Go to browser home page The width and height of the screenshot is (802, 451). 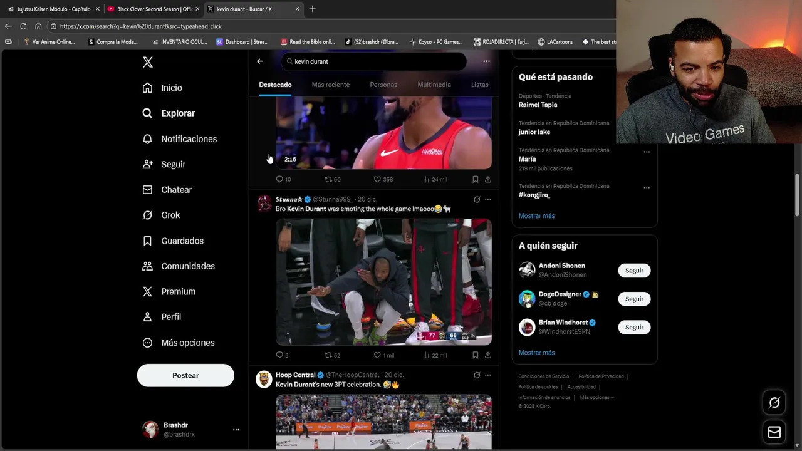pyautogui.click(x=38, y=26)
